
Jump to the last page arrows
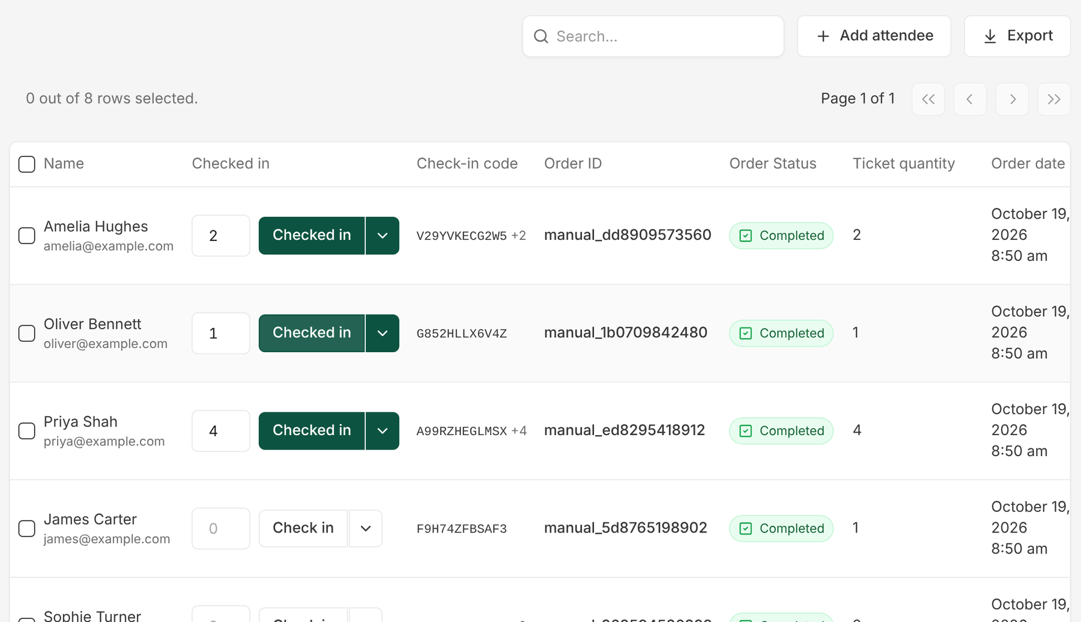click(1054, 99)
